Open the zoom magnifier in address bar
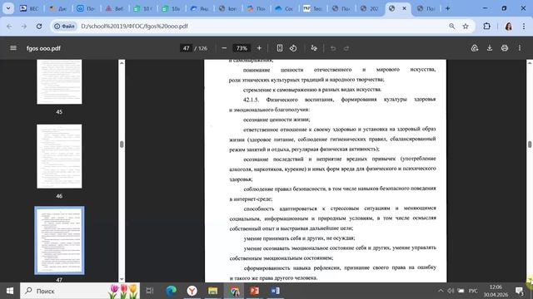Viewport: 533px width, 299px height. click(451, 26)
